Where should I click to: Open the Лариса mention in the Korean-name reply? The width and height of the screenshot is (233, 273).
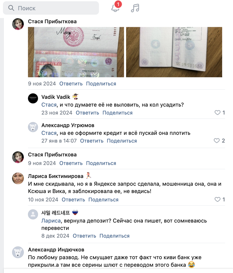pos(51,221)
